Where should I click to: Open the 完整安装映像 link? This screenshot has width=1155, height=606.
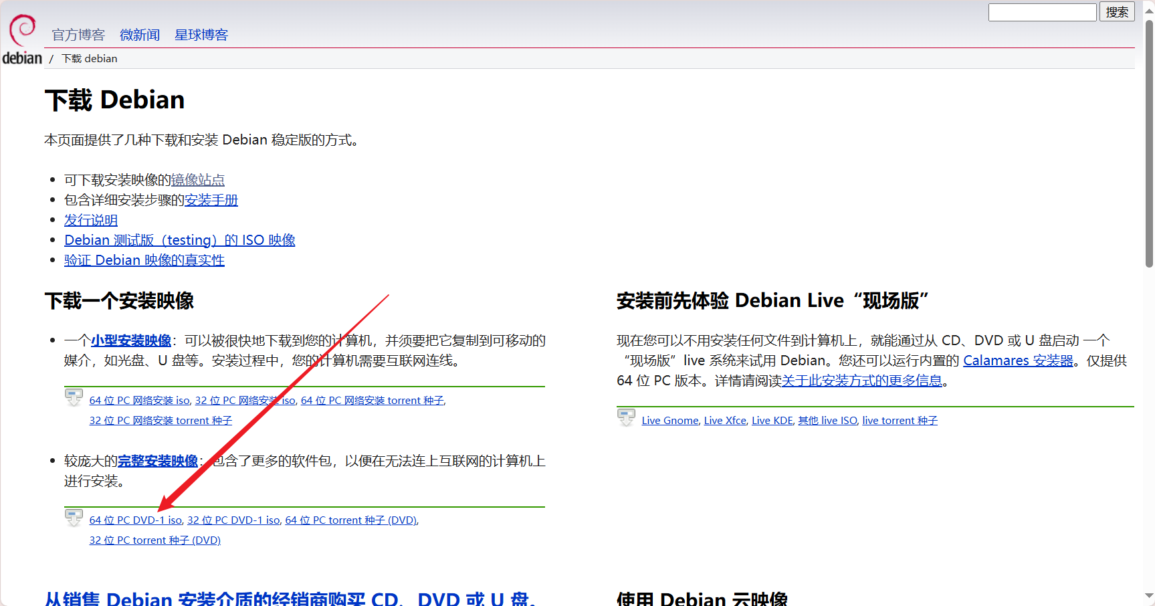coord(158,461)
